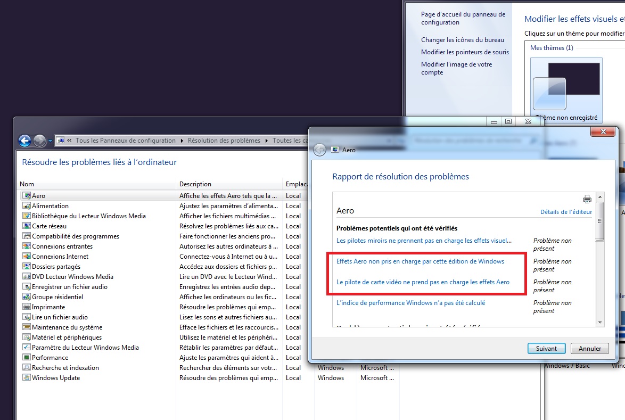Click the Alimentation troubleshooter icon
Image resolution: width=625 pixels, height=420 pixels.
coord(27,205)
